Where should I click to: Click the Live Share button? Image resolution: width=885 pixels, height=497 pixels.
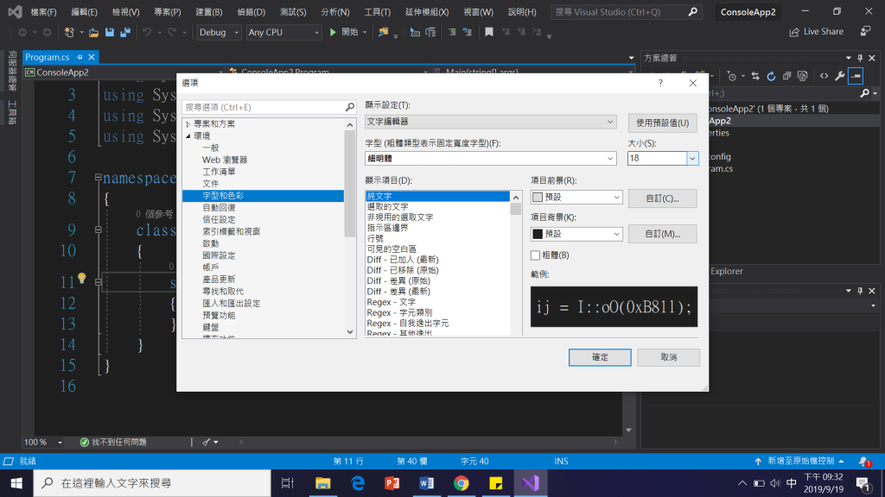pos(816,32)
